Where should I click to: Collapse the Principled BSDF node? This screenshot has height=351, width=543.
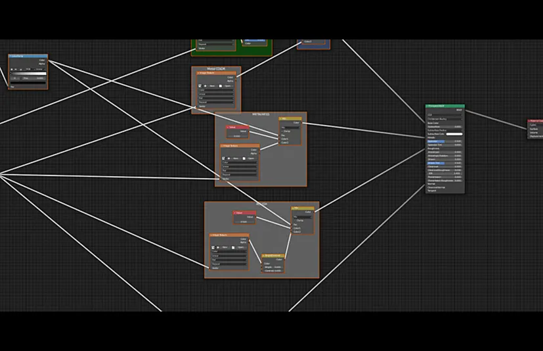[427, 106]
